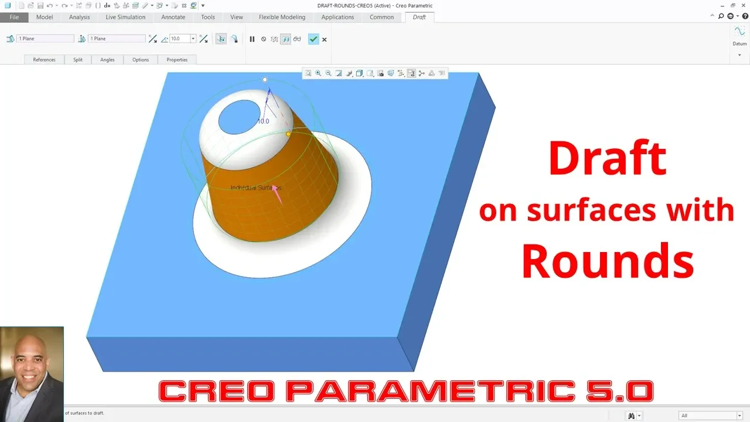Open the Options panel tab
Screen dimensions: 750x422
pos(141,60)
